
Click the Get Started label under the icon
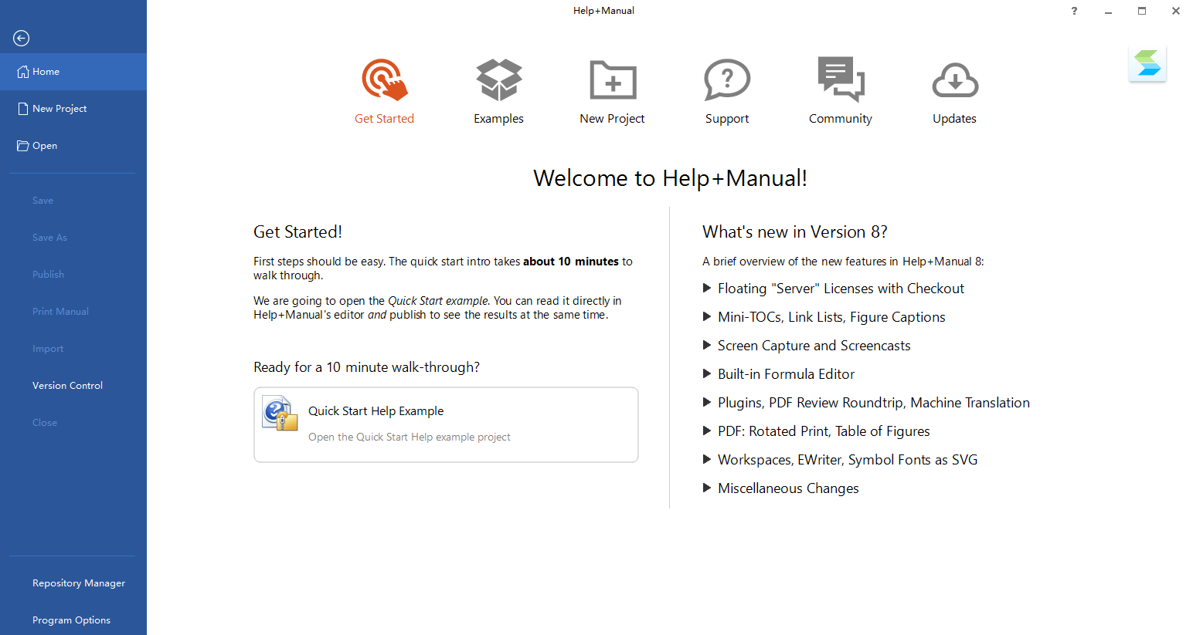[x=384, y=119]
